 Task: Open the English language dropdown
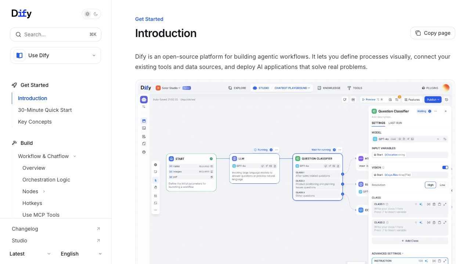(x=81, y=254)
